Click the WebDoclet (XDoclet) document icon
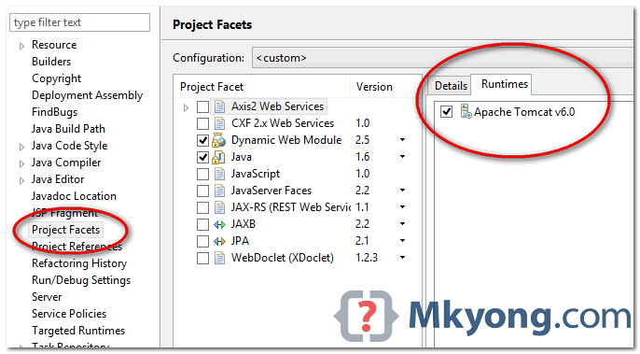Screen dimensions: 640x354 point(219,258)
